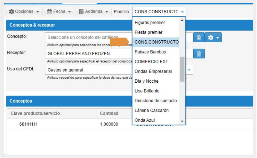This screenshot has height=158, width=257.
Task: Click the Clave producto/servicio column header
Action: point(35,113)
